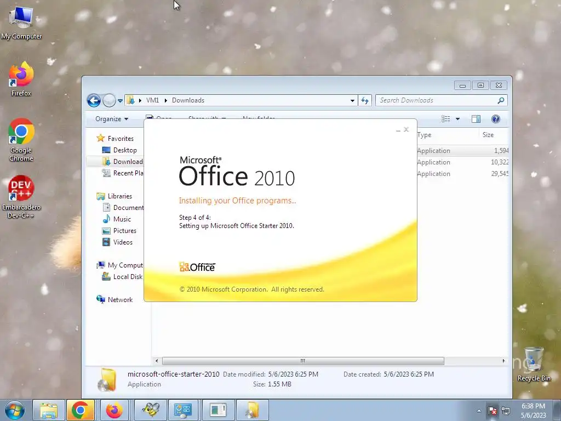Open File Explorer in the taskbar
Image resolution: width=561 pixels, height=421 pixels.
[x=49, y=410]
